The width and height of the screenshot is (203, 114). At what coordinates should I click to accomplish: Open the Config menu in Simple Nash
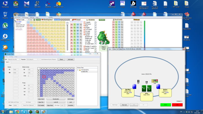point(11,57)
